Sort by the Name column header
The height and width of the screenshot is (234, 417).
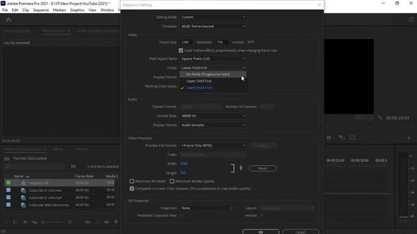[19, 176]
